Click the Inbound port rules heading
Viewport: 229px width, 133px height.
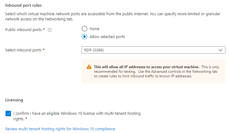point(23,5)
